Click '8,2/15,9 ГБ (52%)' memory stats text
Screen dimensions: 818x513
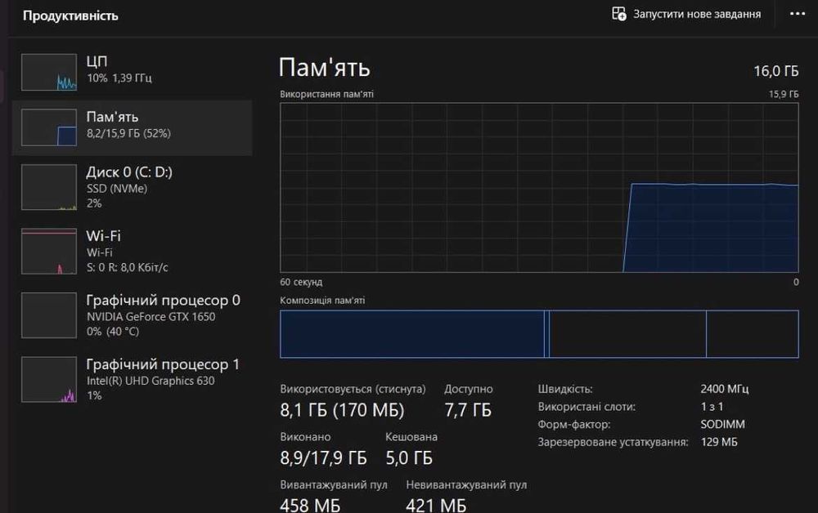(129, 133)
